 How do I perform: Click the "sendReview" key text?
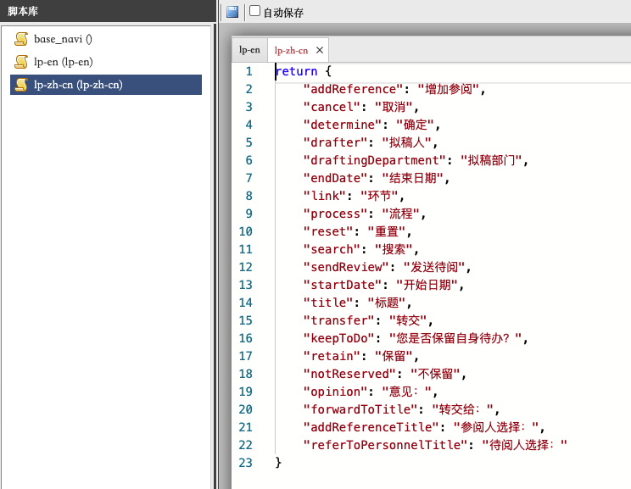346,267
